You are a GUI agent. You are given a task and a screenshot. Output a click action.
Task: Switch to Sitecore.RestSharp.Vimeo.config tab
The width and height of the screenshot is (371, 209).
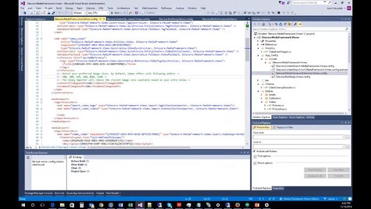(x=176, y=19)
